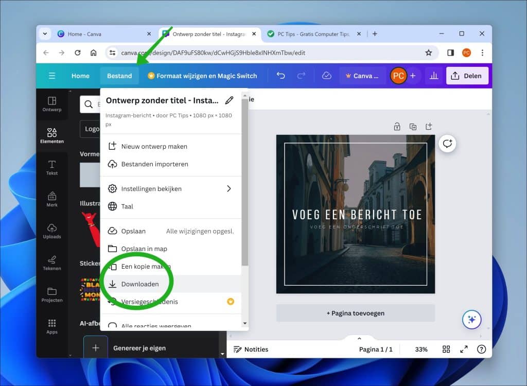
Task: Click the cloud save status icon
Action: (x=327, y=76)
